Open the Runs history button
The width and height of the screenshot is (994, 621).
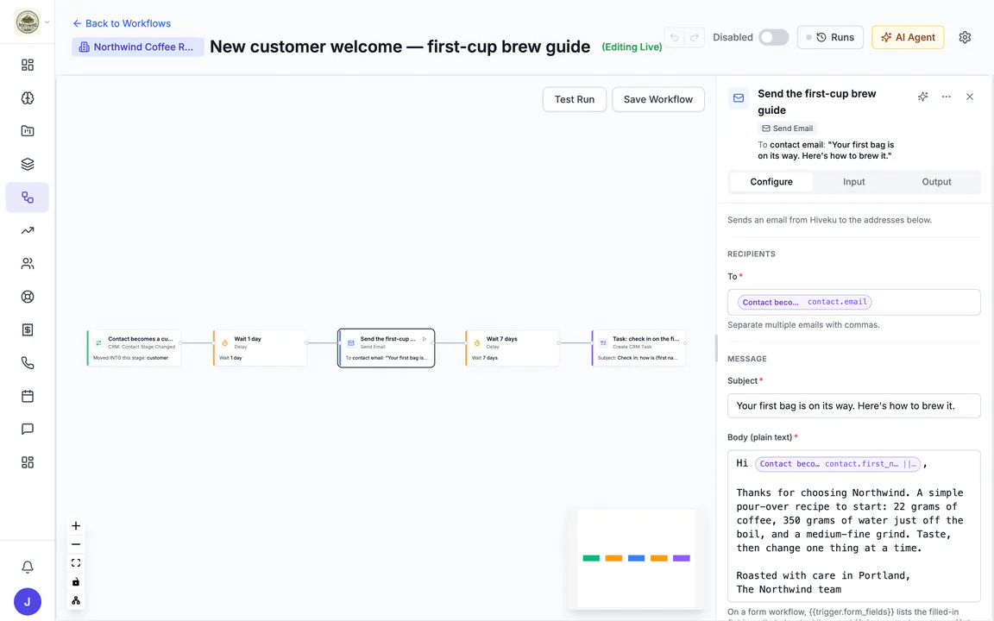pyautogui.click(x=830, y=37)
